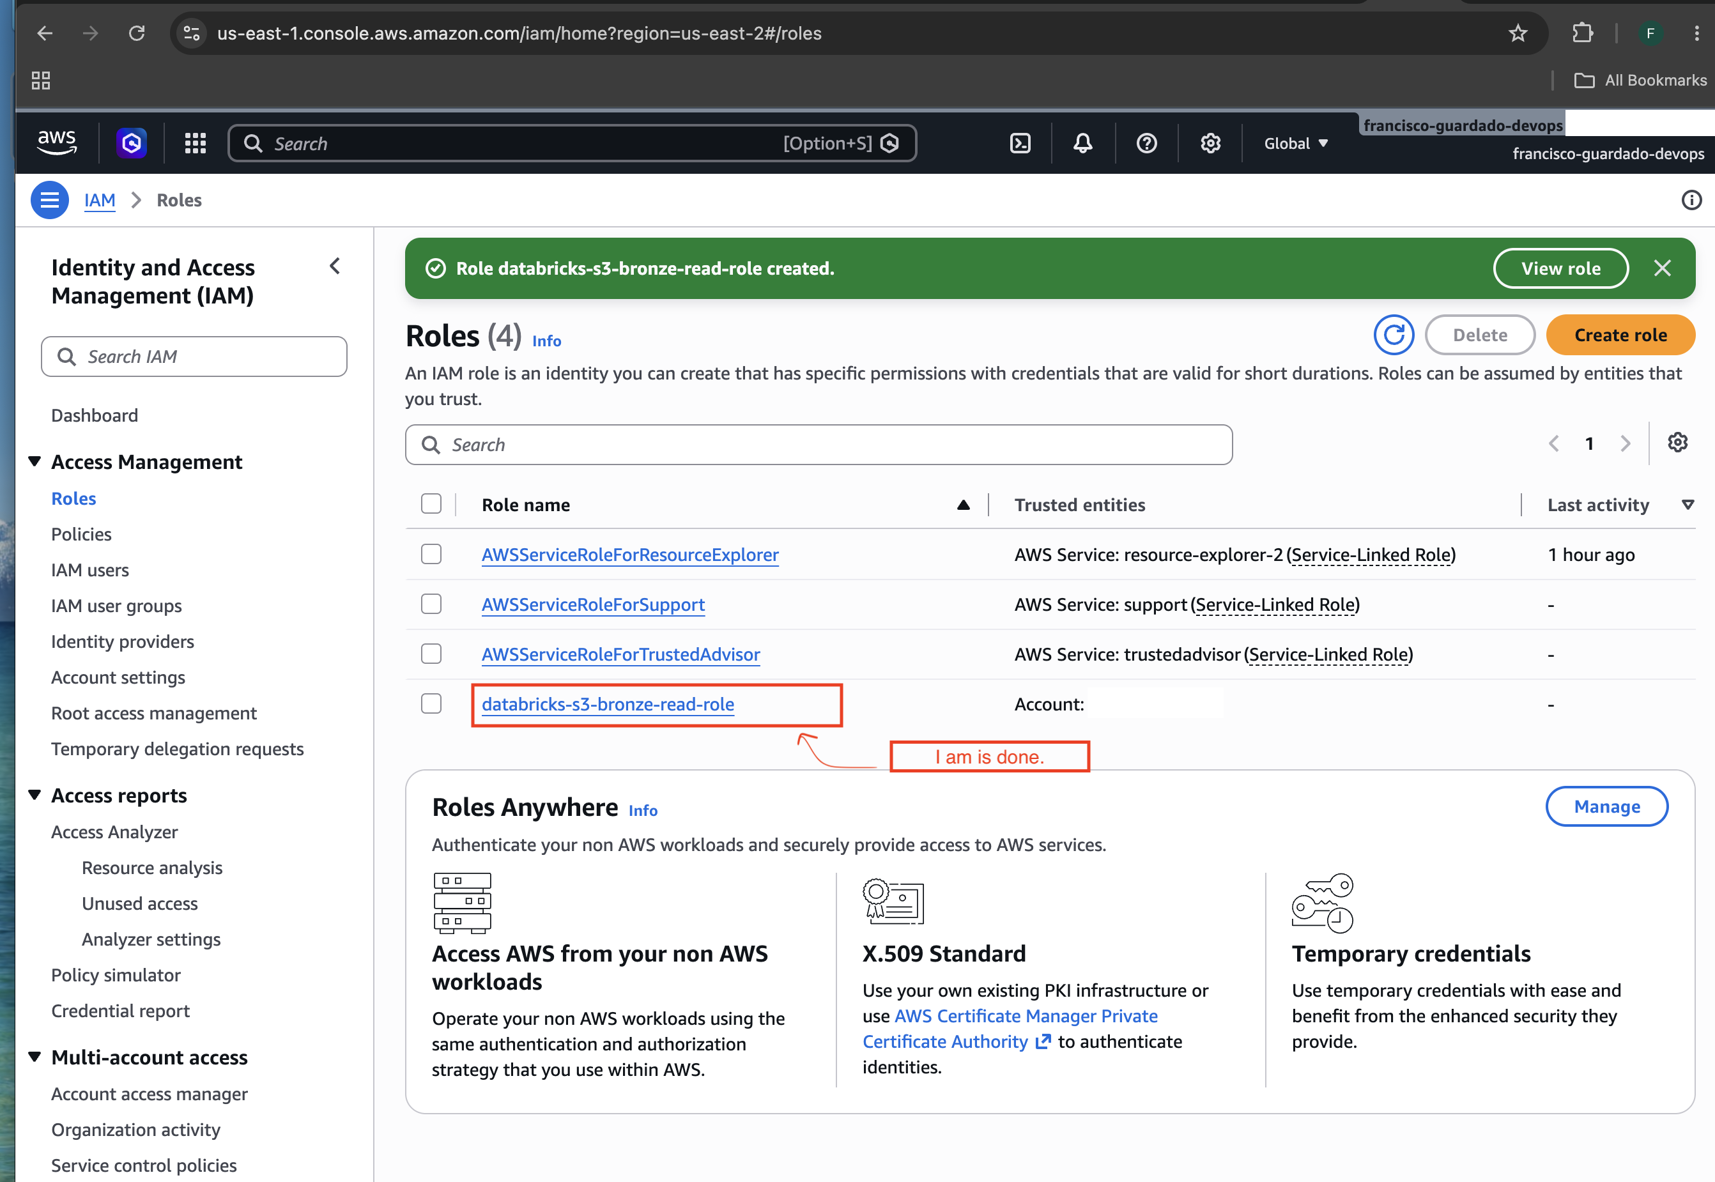Go back using browser back arrow
Screen dimensions: 1715x1182
pyautogui.click(x=45, y=33)
